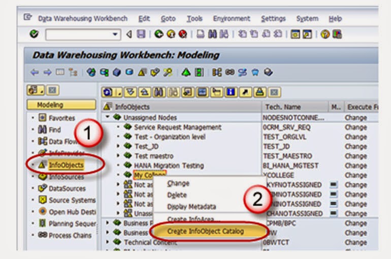This screenshot has height=259, width=391.
Task: Click inside the command input field
Action: (79, 34)
